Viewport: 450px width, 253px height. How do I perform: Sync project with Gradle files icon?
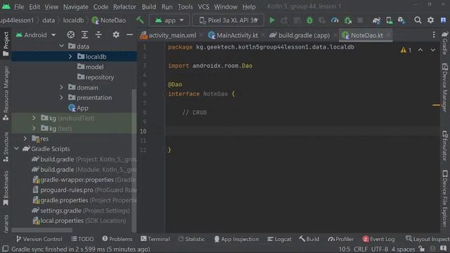tap(376, 20)
